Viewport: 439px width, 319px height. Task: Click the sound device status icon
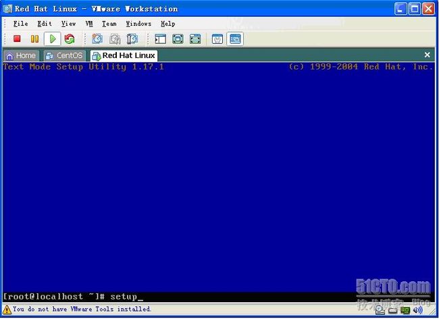point(418,310)
